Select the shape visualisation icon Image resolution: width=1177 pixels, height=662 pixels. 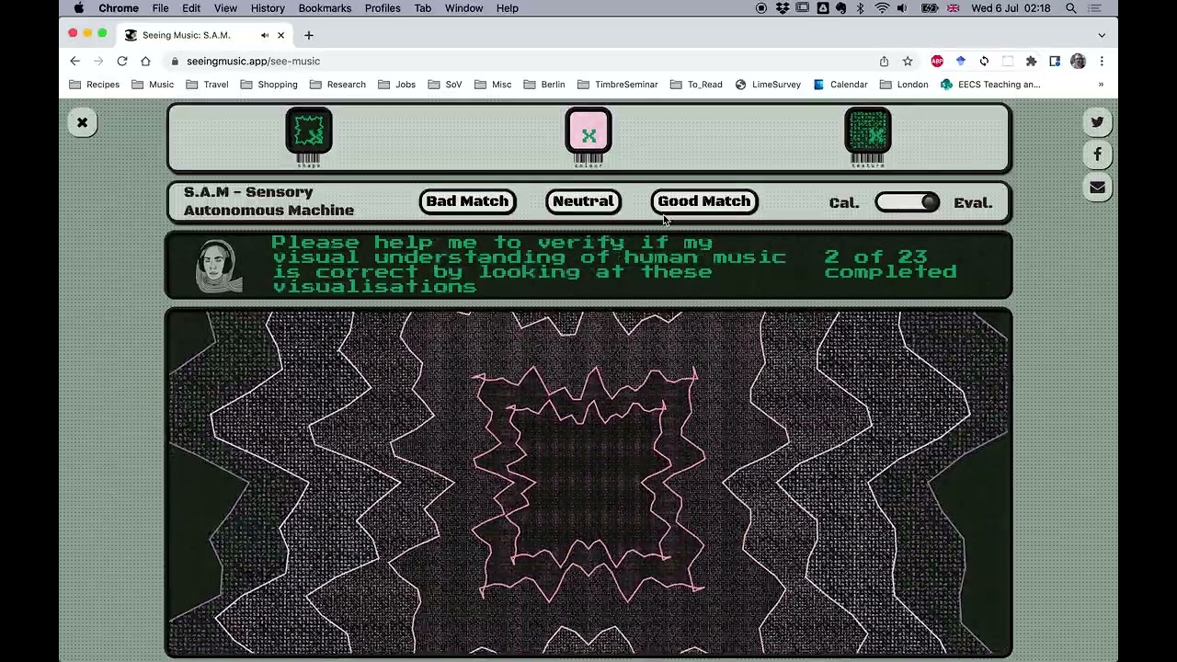pos(309,131)
